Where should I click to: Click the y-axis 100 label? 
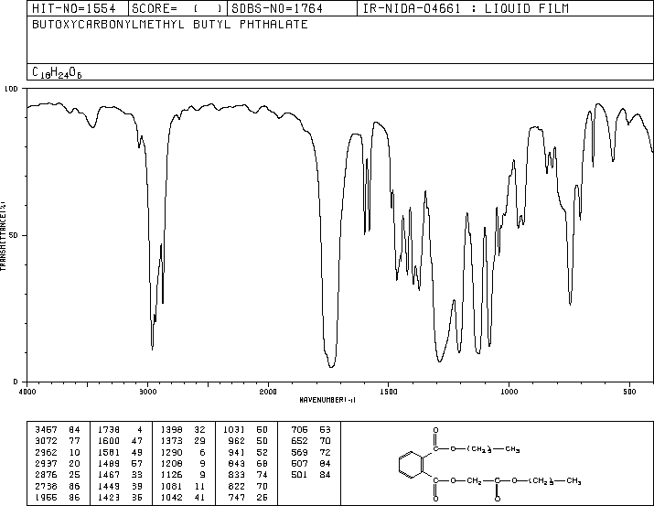[x=11, y=89]
